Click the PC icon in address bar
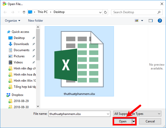 coord(30,12)
